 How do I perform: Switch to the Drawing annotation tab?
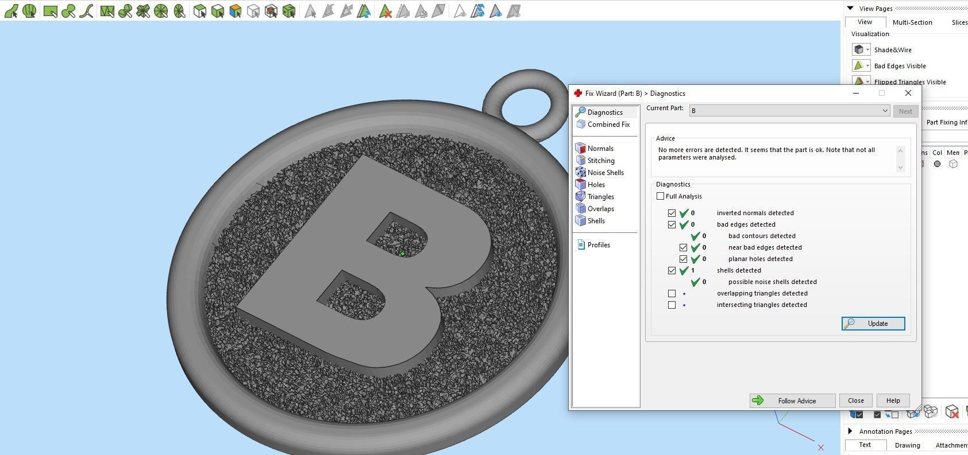pyautogui.click(x=907, y=445)
